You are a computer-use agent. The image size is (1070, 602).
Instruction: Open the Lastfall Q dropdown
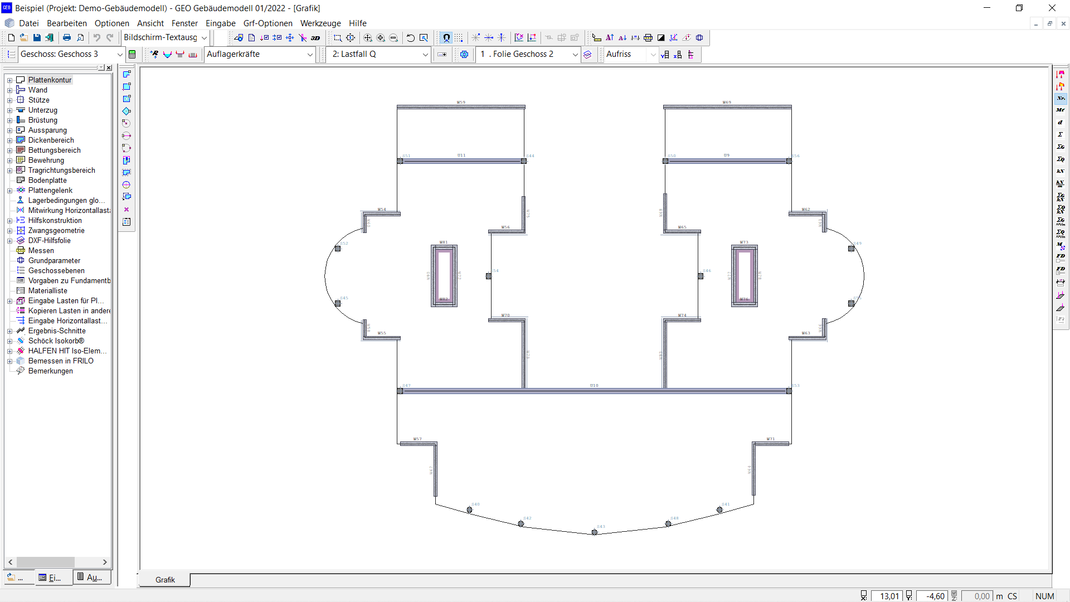(425, 55)
